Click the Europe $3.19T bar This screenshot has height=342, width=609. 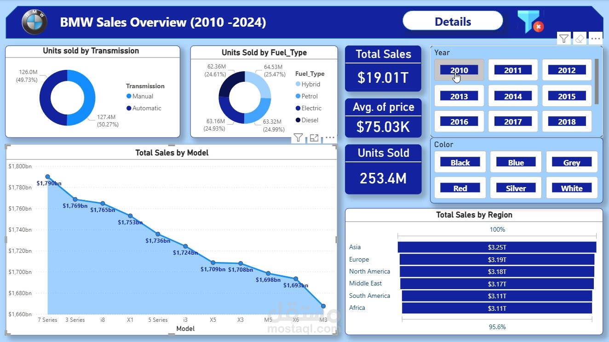[x=497, y=259]
